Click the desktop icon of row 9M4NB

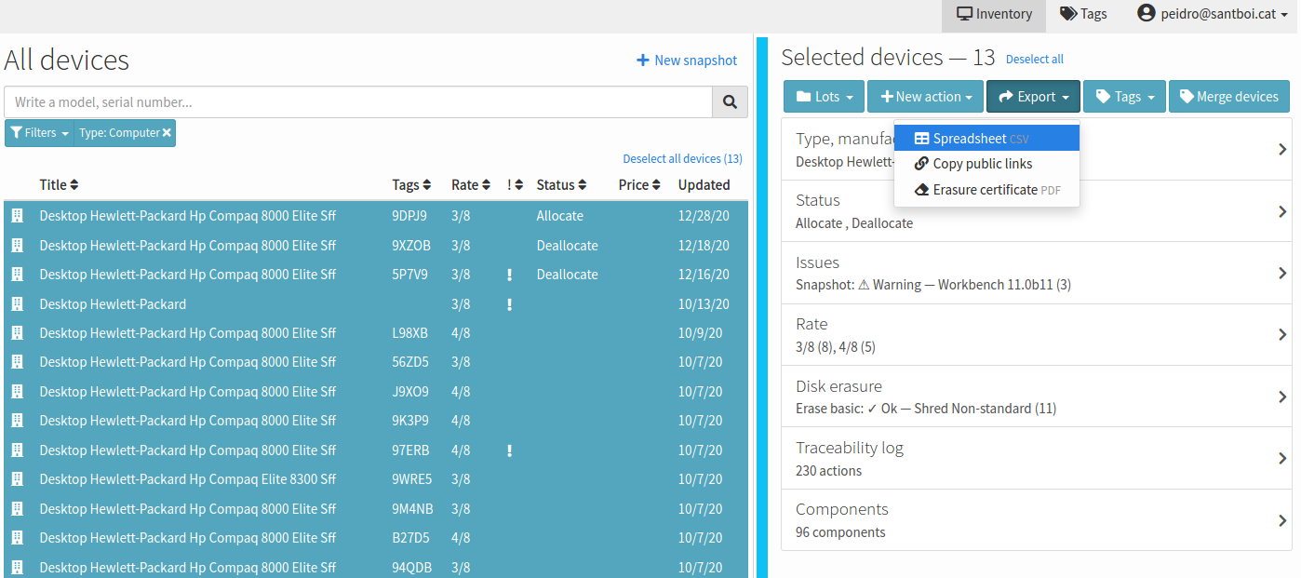[x=17, y=509]
